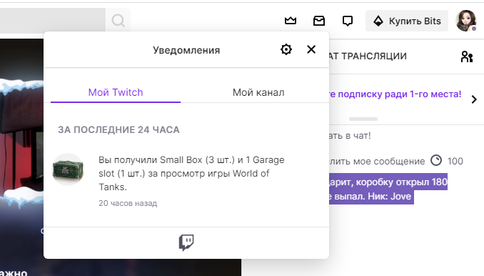Open the World of Tanks drop notification
The image size is (484, 276).
pyautogui.click(x=186, y=180)
